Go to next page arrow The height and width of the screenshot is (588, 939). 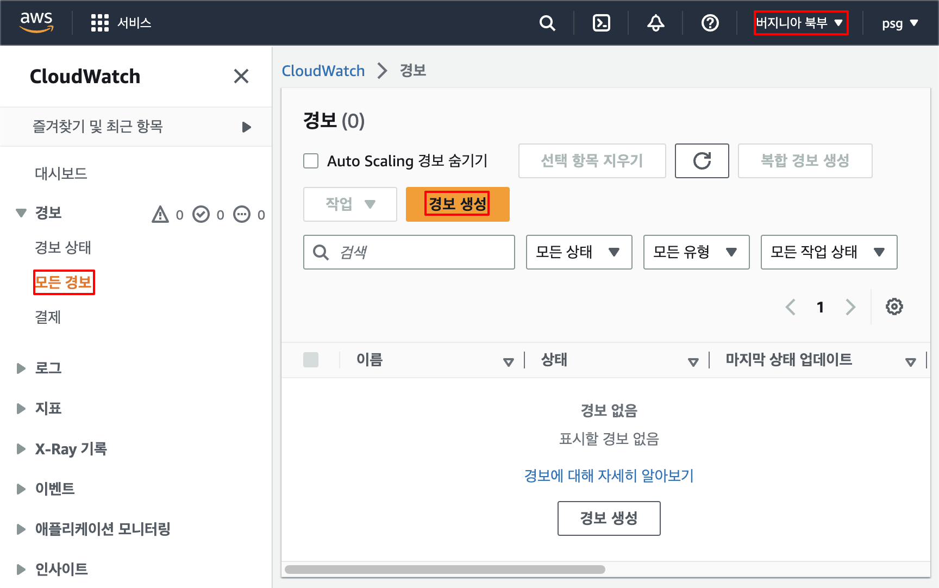[x=850, y=307]
